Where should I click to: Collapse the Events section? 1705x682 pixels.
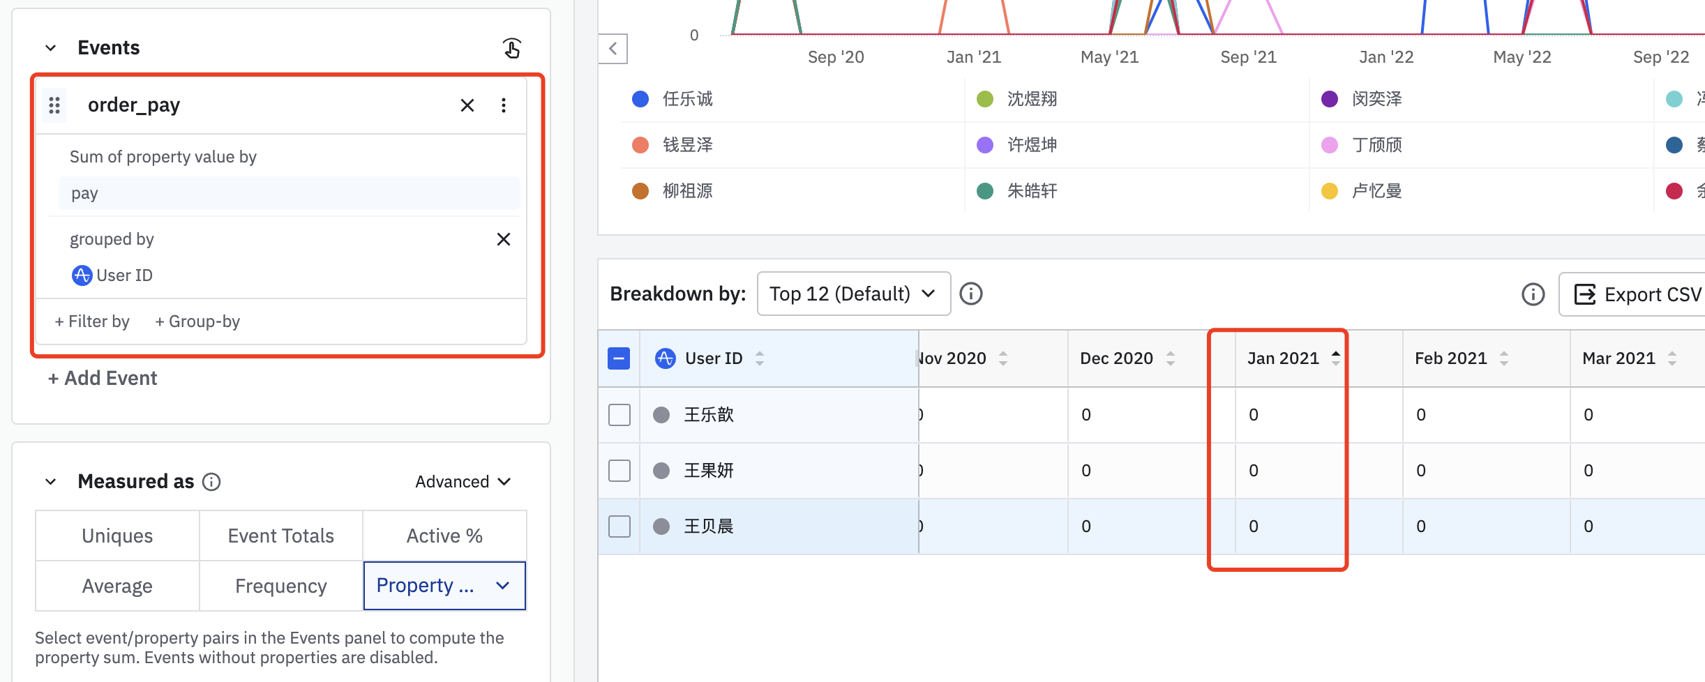[x=51, y=48]
